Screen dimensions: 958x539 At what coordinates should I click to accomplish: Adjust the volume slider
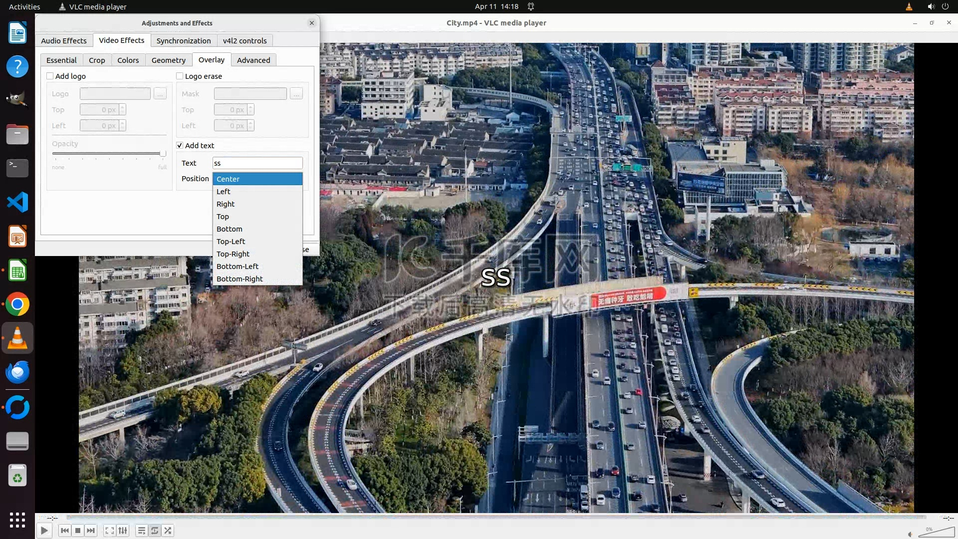click(936, 533)
